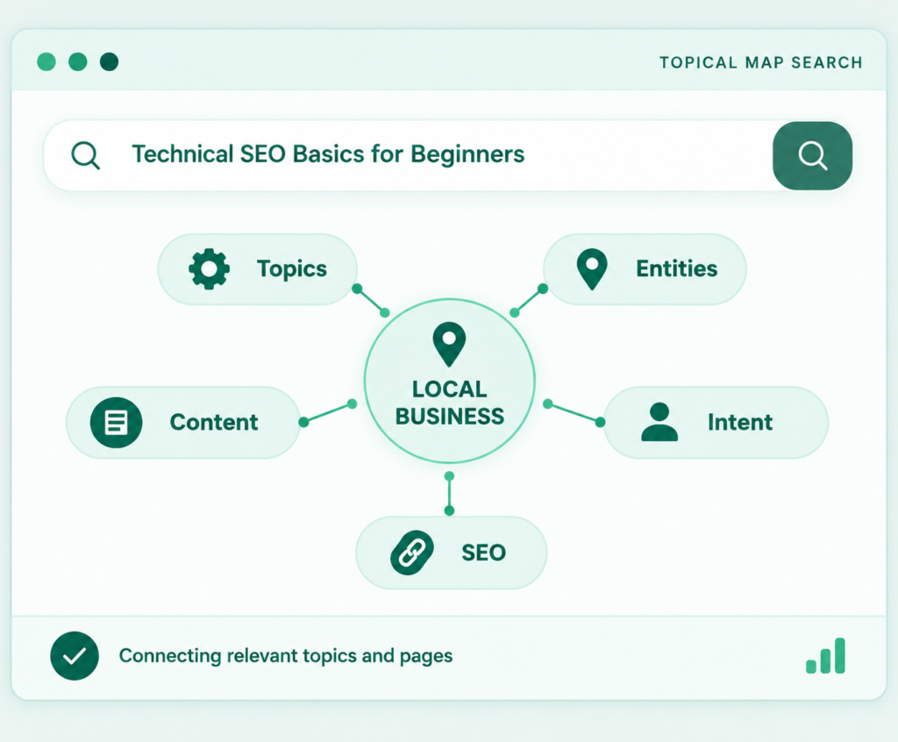Click the bar chart icon in status bar
Image resolution: width=898 pixels, height=742 pixels.
(825, 656)
